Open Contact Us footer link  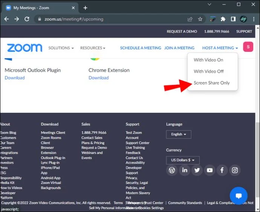(x=134, y=158)
